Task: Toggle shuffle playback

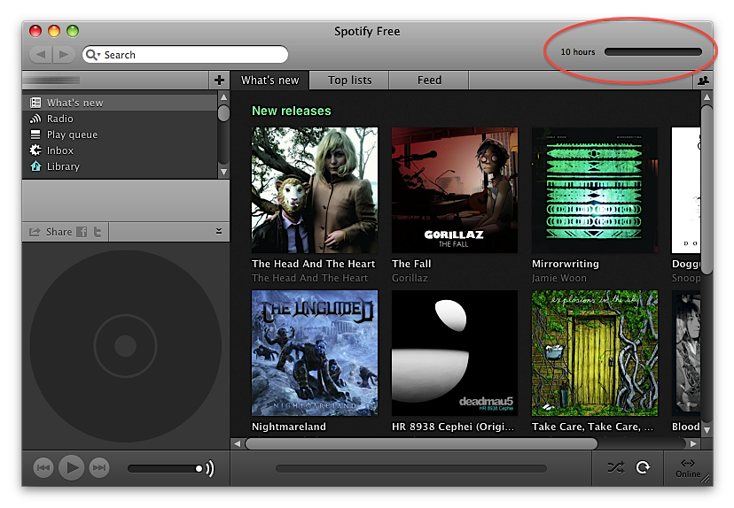Action: click(x=615, y=467)
